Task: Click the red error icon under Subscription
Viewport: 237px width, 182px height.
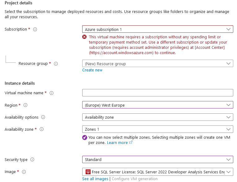Action: point(84,37)
